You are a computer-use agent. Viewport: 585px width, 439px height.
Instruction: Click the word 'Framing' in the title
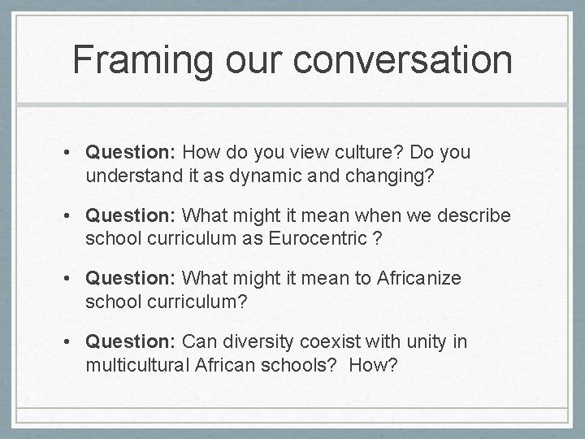coord(143,62)
